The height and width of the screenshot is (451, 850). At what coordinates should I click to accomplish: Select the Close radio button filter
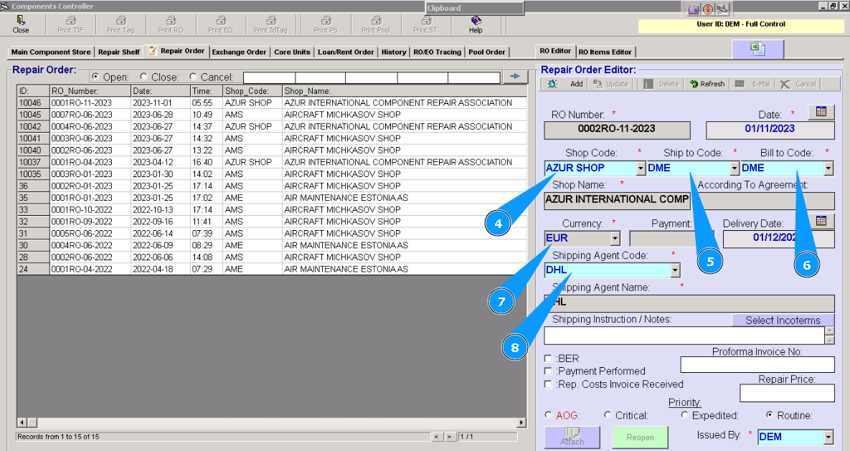coord(143,77)
